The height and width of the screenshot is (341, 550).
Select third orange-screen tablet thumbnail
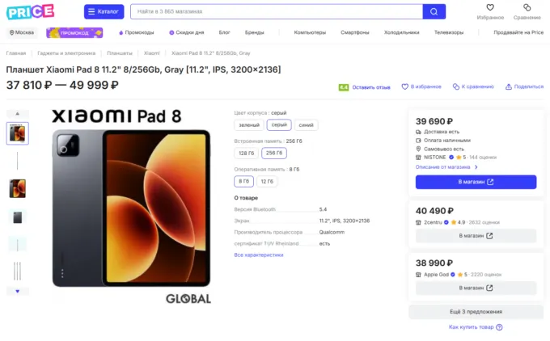[18, 188]
